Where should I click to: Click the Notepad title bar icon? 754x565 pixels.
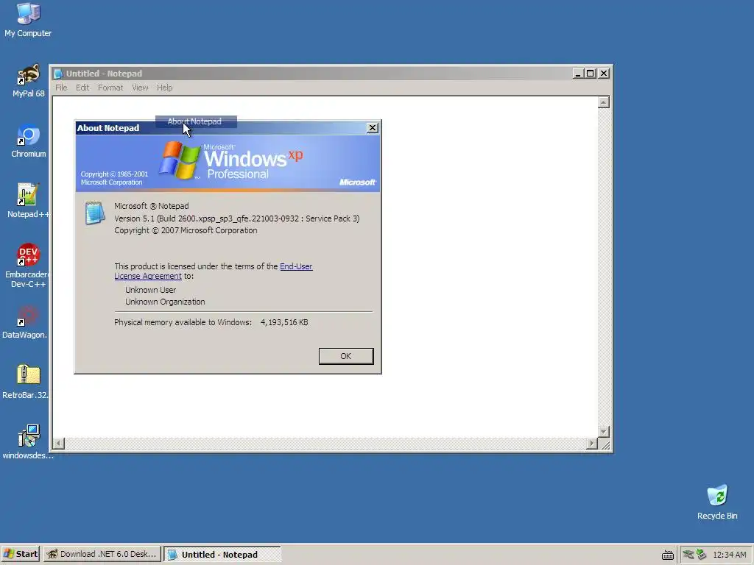[58, 74]
